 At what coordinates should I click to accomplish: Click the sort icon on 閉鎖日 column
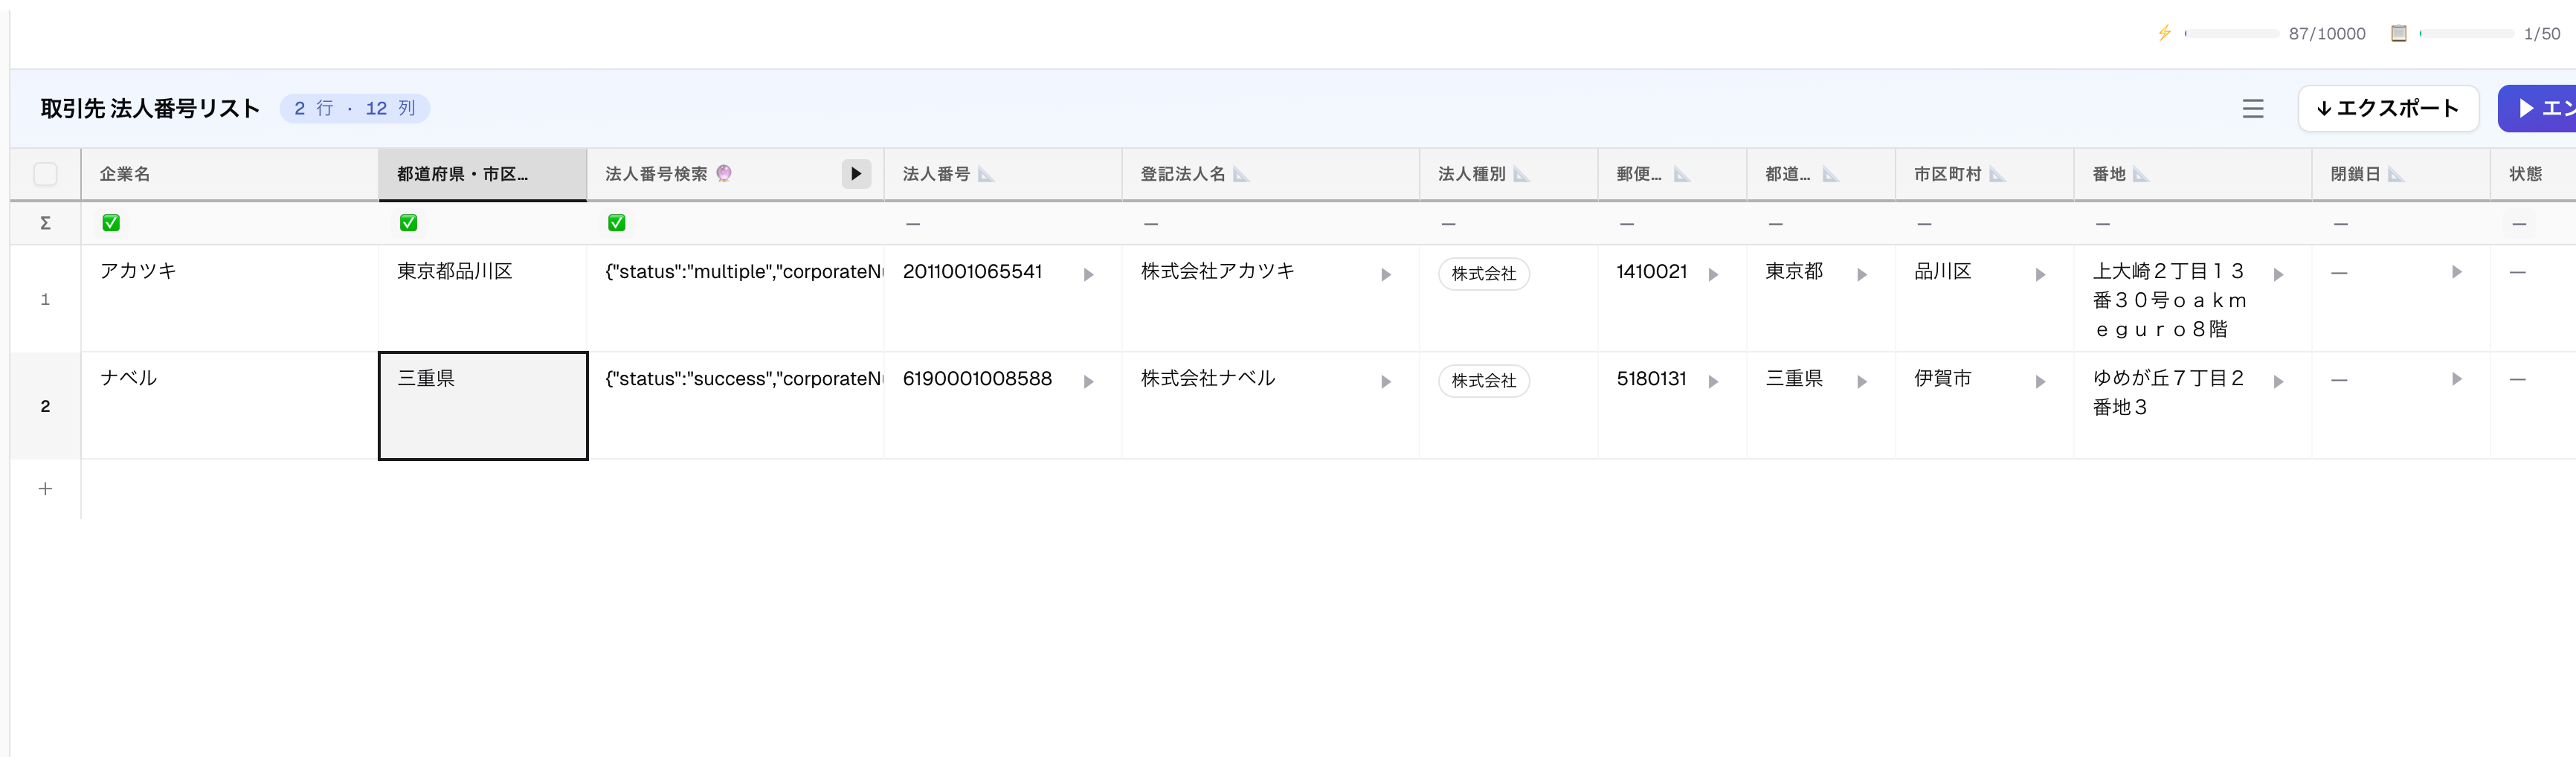(2396, 173)
